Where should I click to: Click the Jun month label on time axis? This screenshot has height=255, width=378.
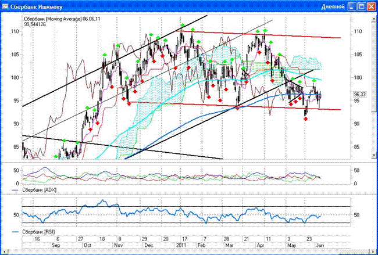tap(320, 245)
